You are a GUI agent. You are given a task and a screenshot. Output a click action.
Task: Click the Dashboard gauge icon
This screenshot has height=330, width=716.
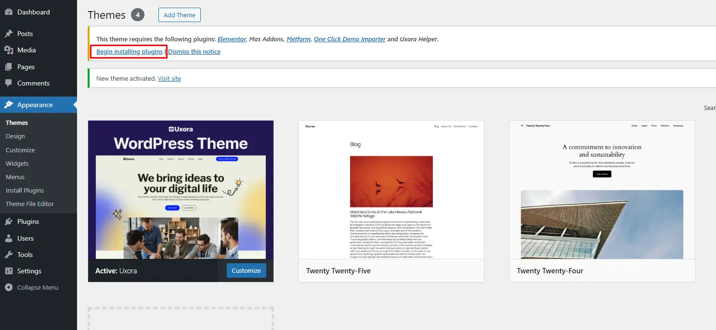tap(9, 12)
